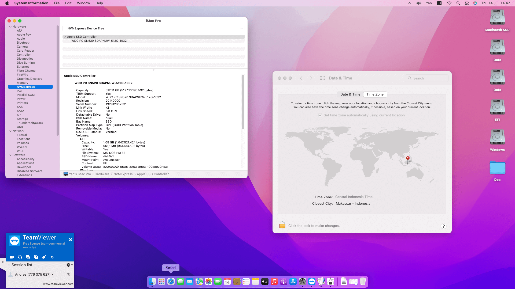Viewport: 515px width, 289px height.
Task: Open www.teamviewer.com link
Action: coord(58,284)
